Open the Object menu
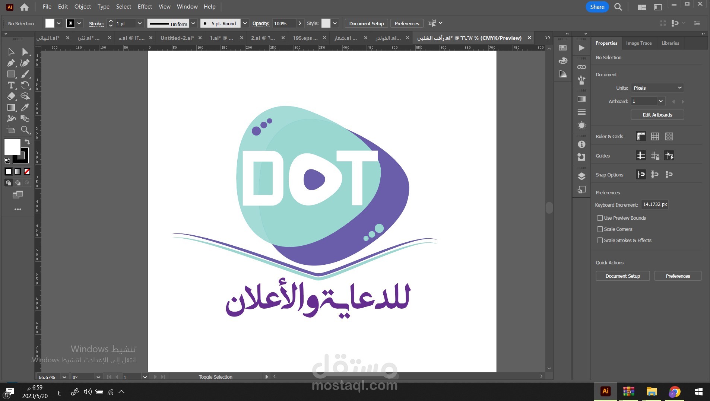The height and width of the screenshot is (401, 710). point(82,7)
